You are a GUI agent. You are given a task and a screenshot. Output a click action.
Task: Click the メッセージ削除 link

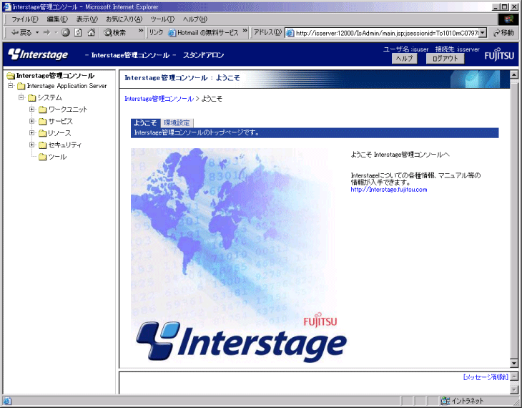[x=486, y=377]
